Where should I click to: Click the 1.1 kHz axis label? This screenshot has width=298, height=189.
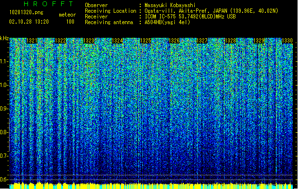point(4,61)
